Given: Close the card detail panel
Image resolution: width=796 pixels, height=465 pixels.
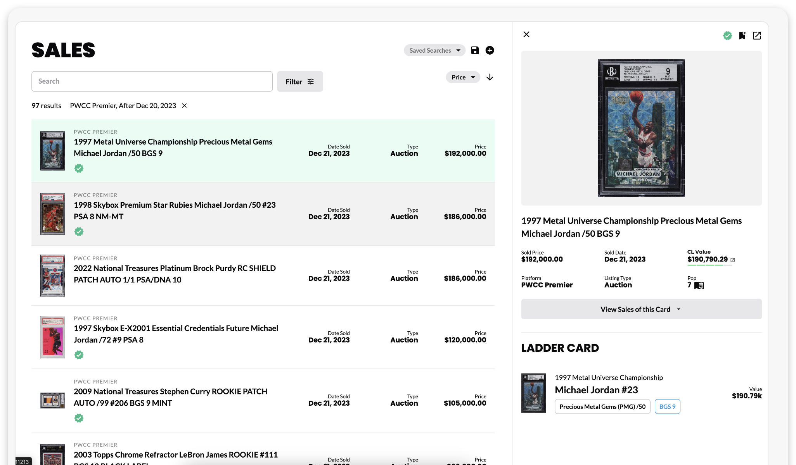Looking at the screenshot, I should pos(526,34).
